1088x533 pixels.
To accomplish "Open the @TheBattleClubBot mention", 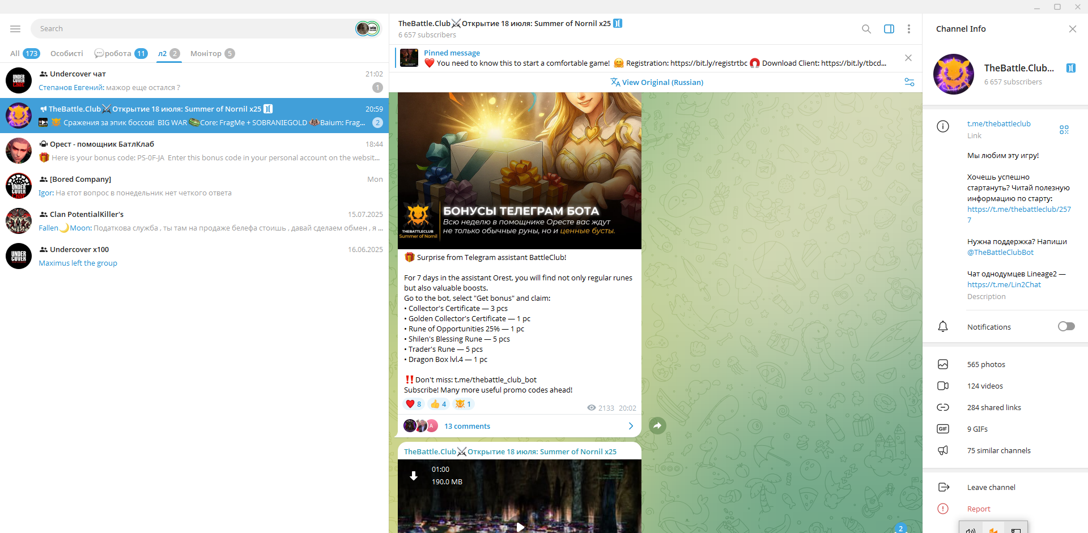I will tap(1000, 252).
